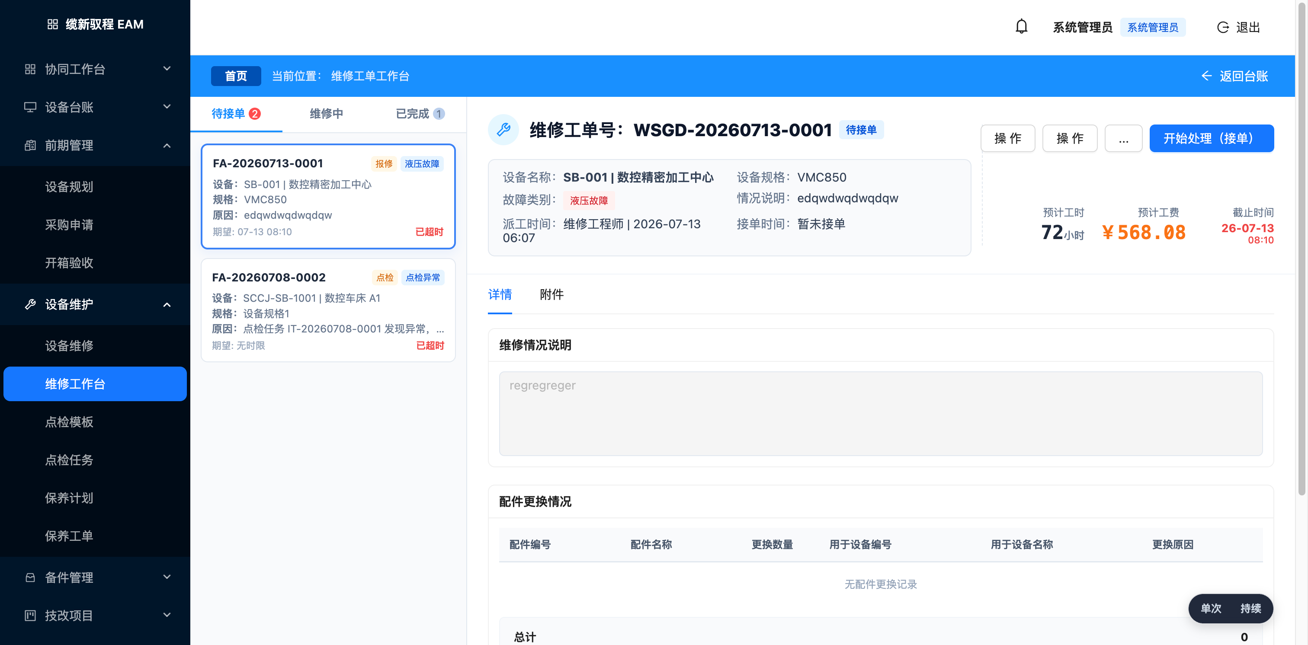Click the 已超时 label on card FA-20260708-0002

tap(430, 345)
